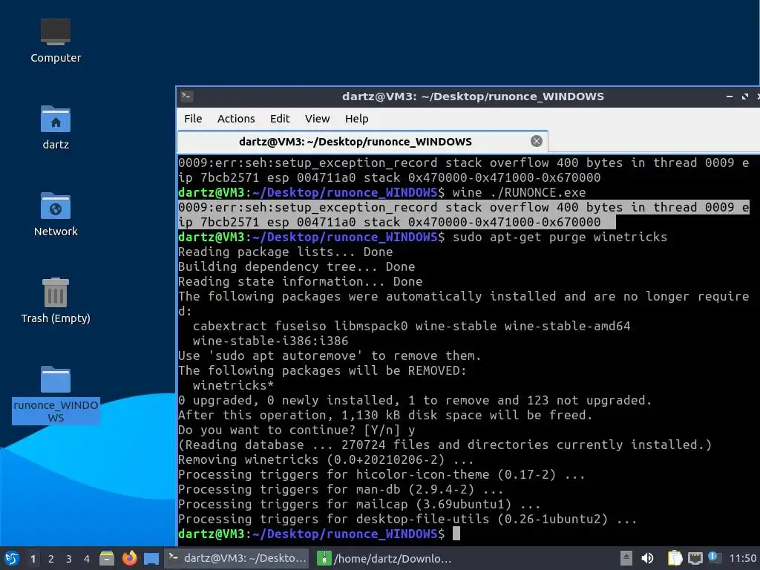Click the final terminal prompt cursor
760x570 pixels.
(x=456, y=534)
